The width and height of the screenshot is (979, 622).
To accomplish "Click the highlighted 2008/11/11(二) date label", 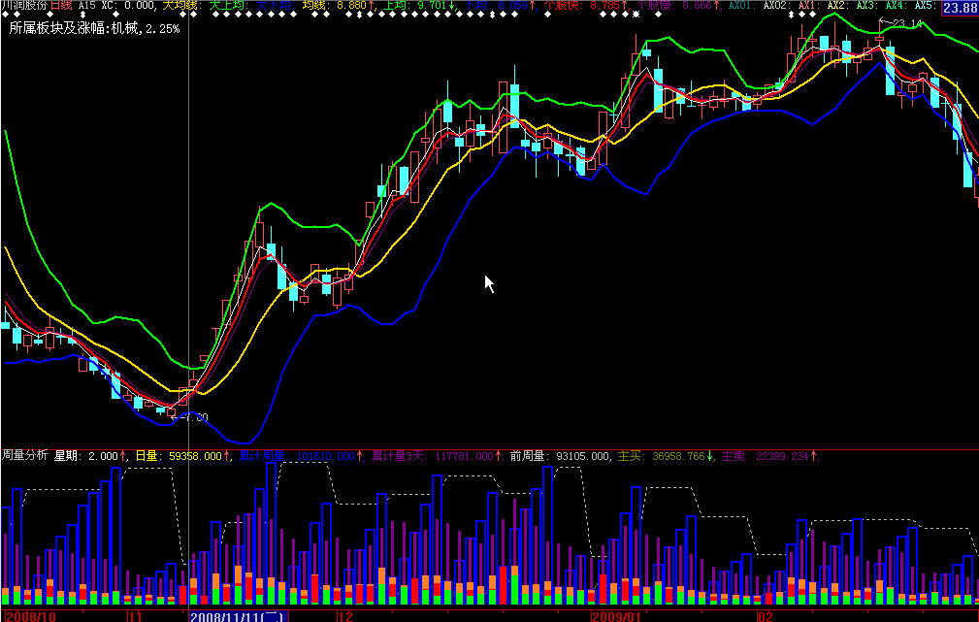I will (x=239, y=616).
